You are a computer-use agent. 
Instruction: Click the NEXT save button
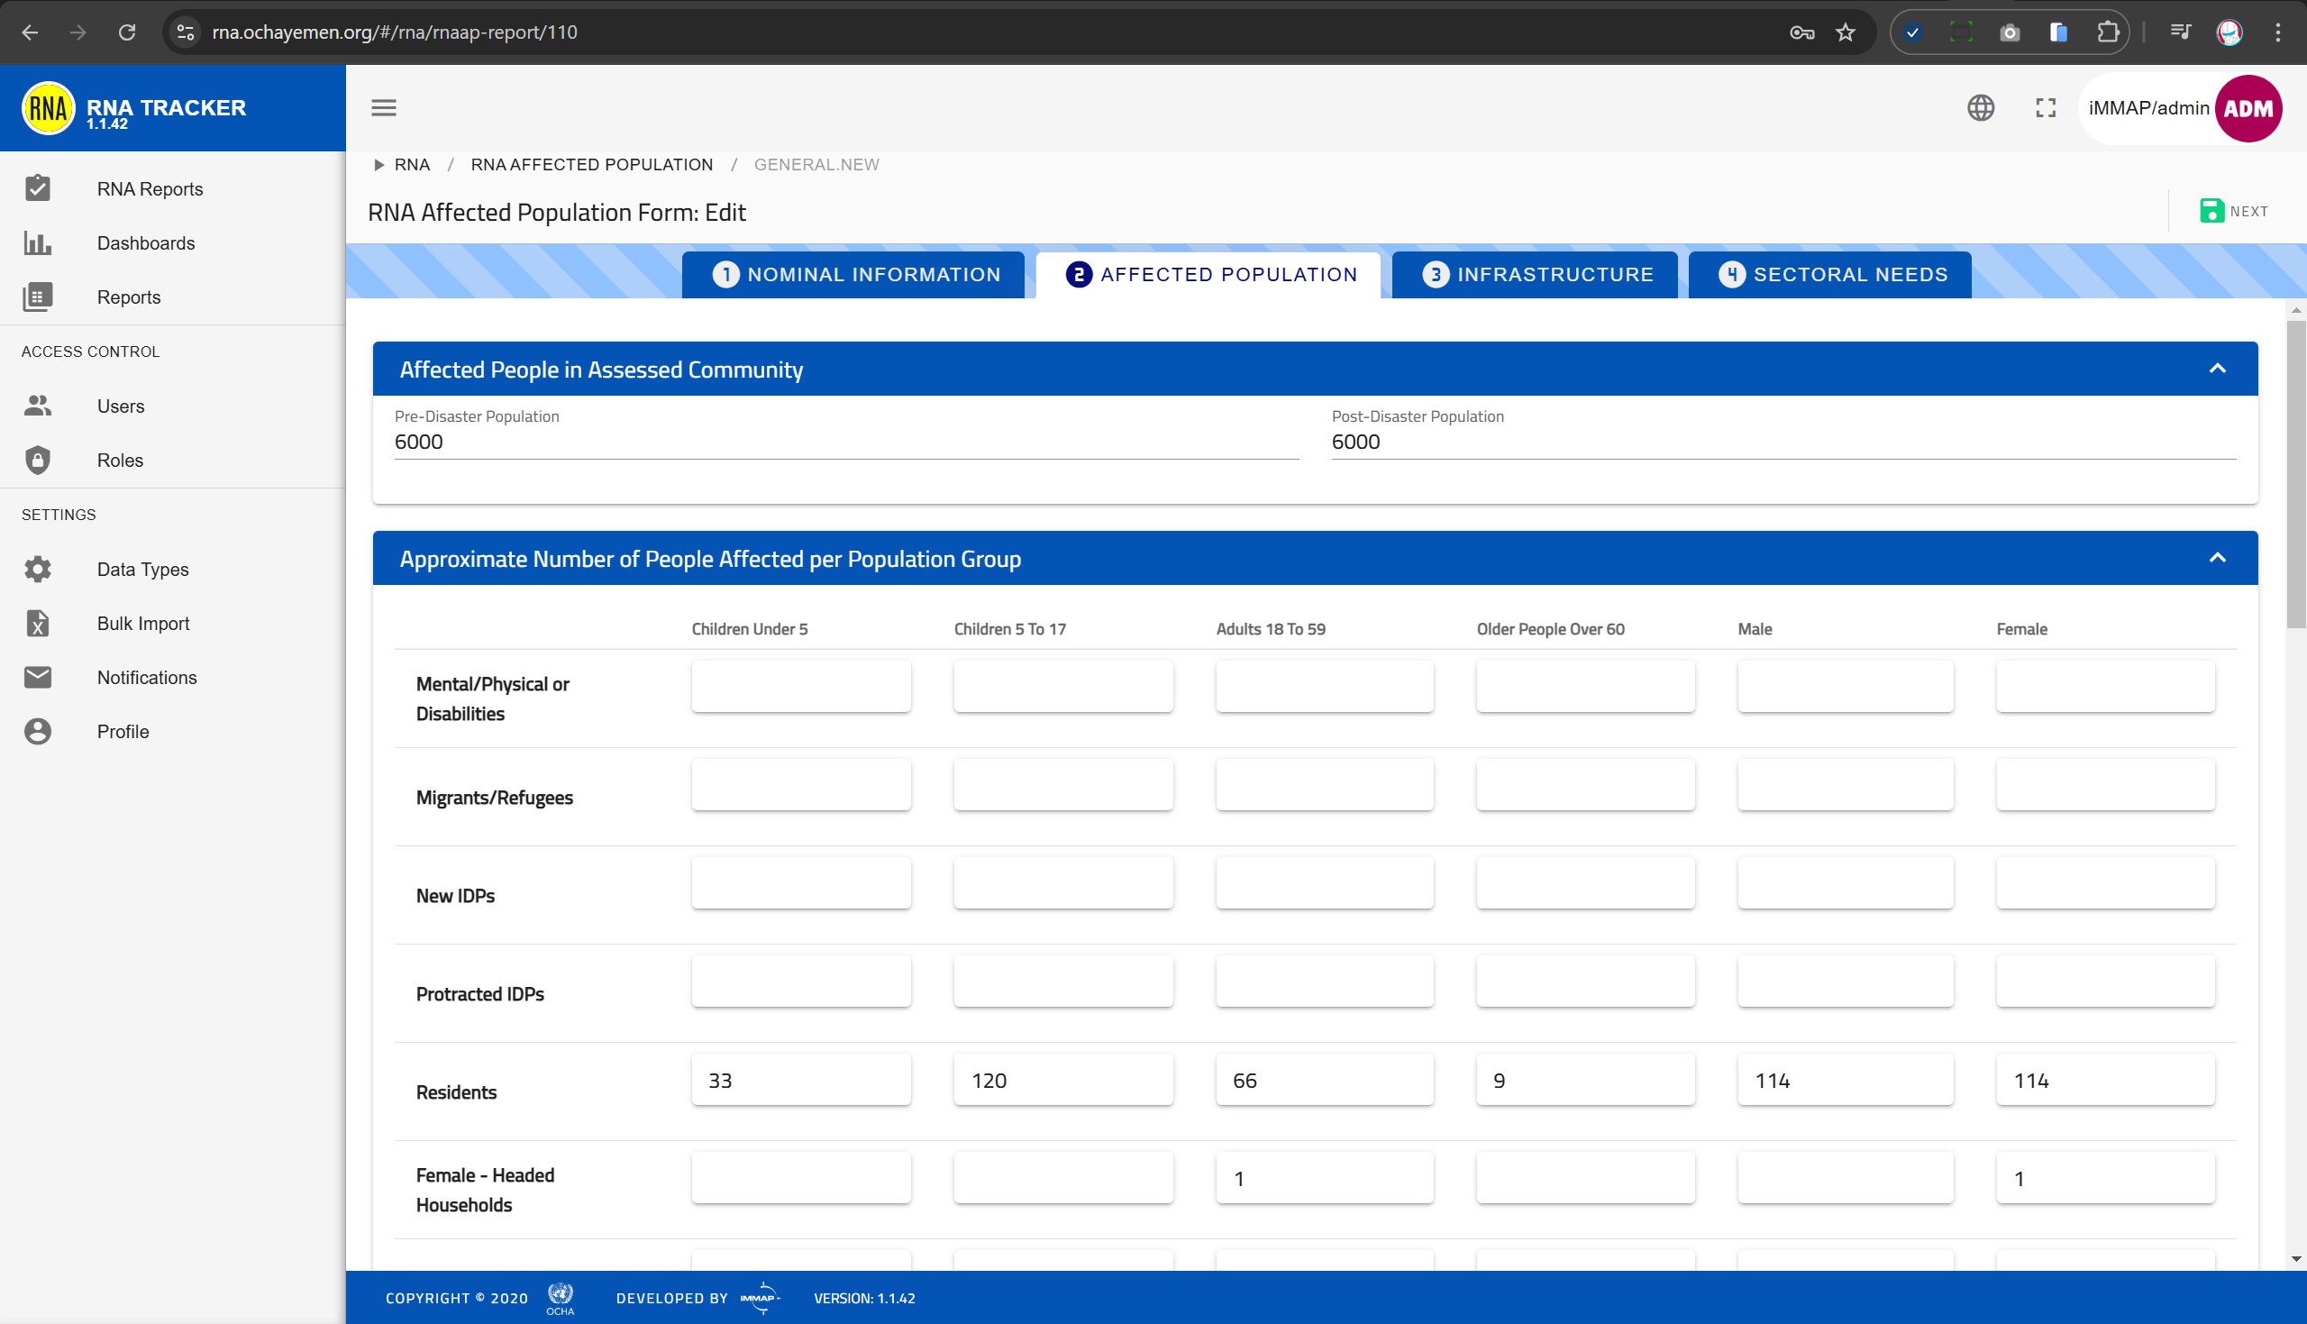tap(2233, 211)
